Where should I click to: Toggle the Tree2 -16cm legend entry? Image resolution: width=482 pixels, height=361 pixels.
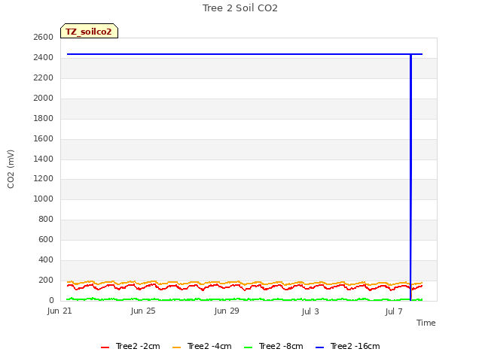click(348, 346)
